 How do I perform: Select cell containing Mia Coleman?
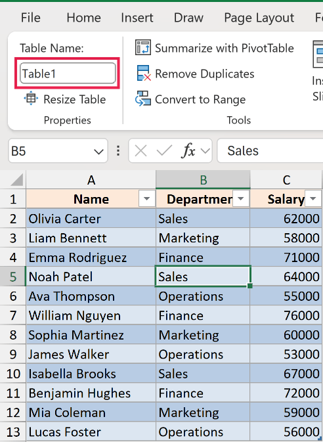(x=91, y=412)
